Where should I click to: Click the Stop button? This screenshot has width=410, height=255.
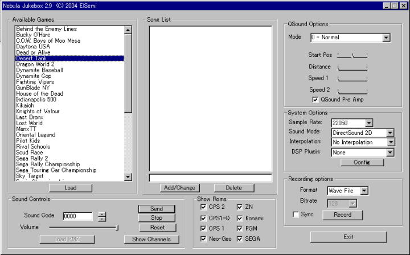point(157,217)
